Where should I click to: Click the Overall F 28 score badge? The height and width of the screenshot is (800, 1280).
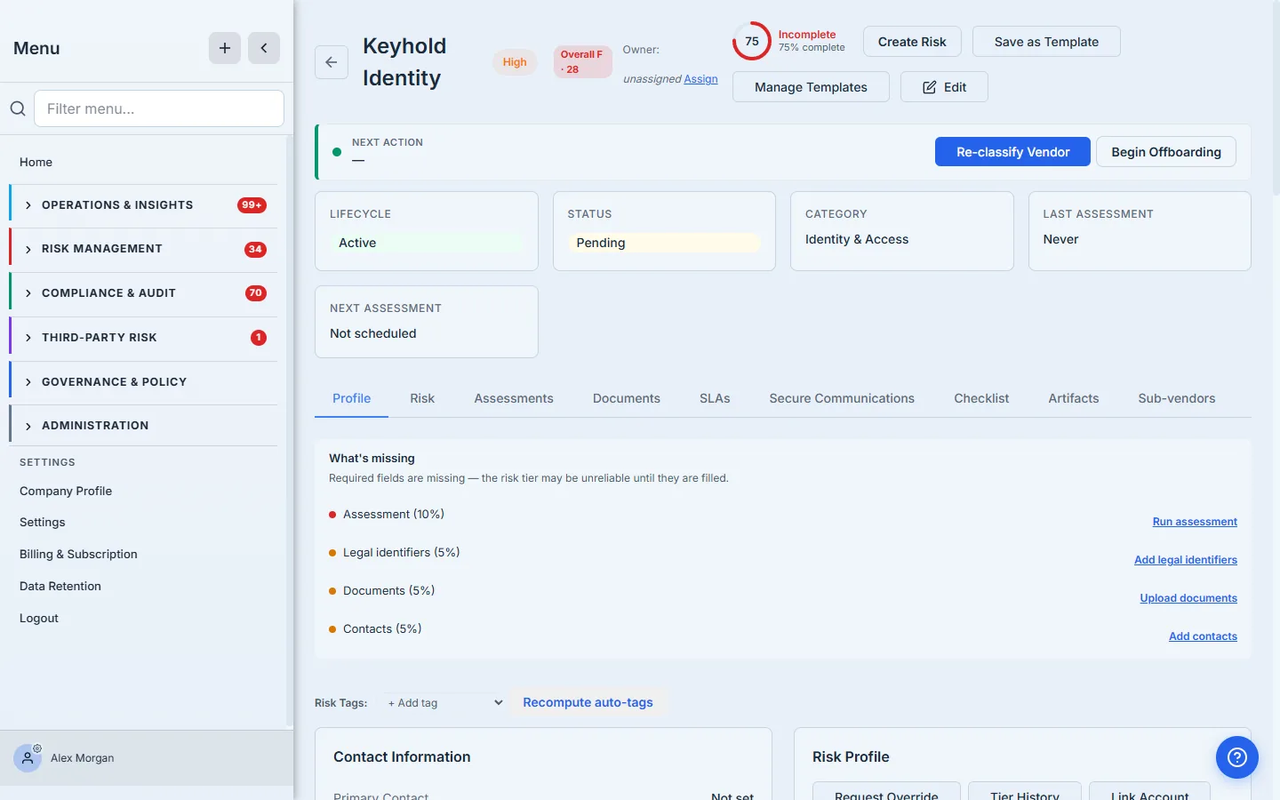(x=582, y=61)
